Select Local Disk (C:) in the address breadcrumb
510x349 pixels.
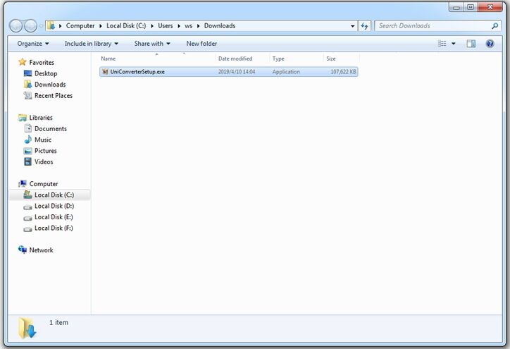tap(126, 25)
